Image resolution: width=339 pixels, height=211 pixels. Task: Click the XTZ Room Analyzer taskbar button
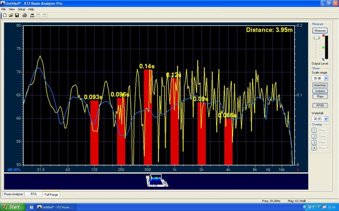56,207
